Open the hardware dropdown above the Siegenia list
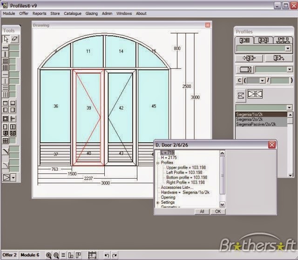This screenshot has height=260, width=298. click(289, 107)
